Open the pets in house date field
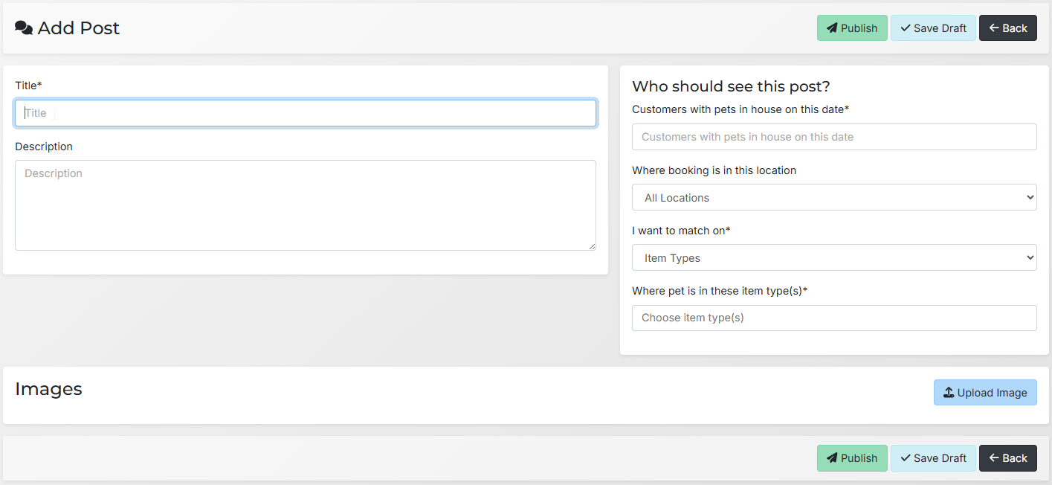This screenshot has width=1052, height=485. point(834,137)
